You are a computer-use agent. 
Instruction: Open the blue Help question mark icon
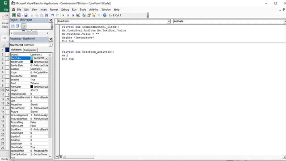tap(105, 15)
